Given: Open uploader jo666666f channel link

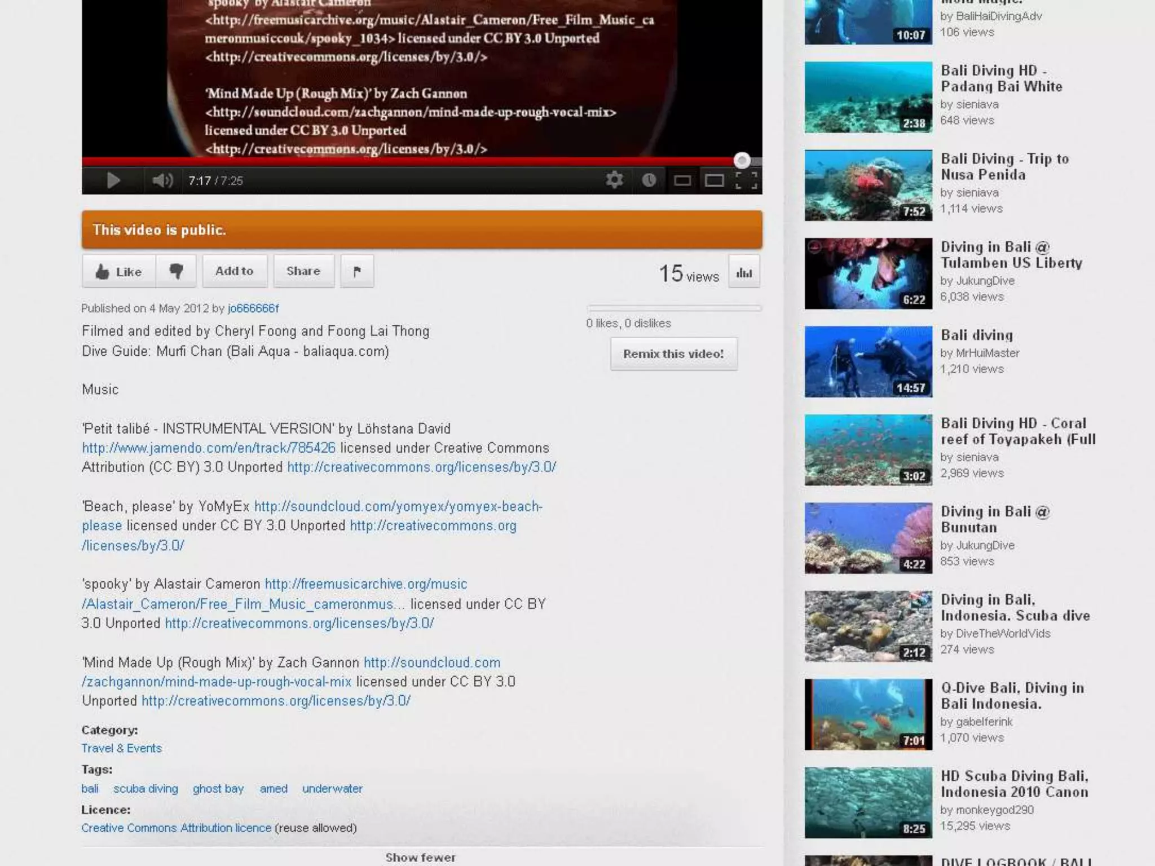Looking at the screenshot, I should (253, 308).
